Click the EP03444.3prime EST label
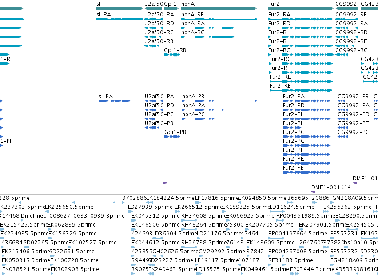This screenshot has width=378, height=276. (312, 269)
